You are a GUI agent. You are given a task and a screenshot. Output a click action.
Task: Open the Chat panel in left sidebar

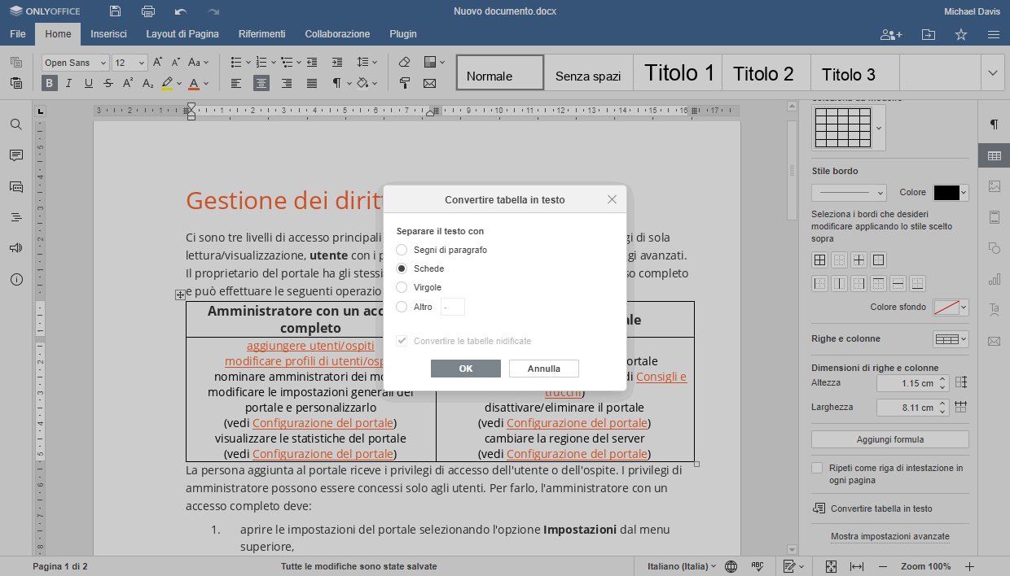point(15,186)
